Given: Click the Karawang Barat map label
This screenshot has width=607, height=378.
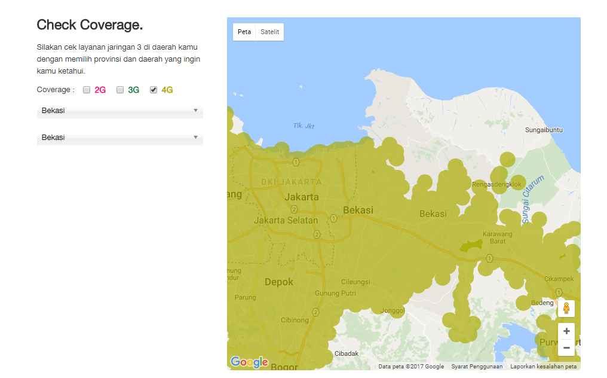Looking at the screenshot, I should tap(498, 237).
